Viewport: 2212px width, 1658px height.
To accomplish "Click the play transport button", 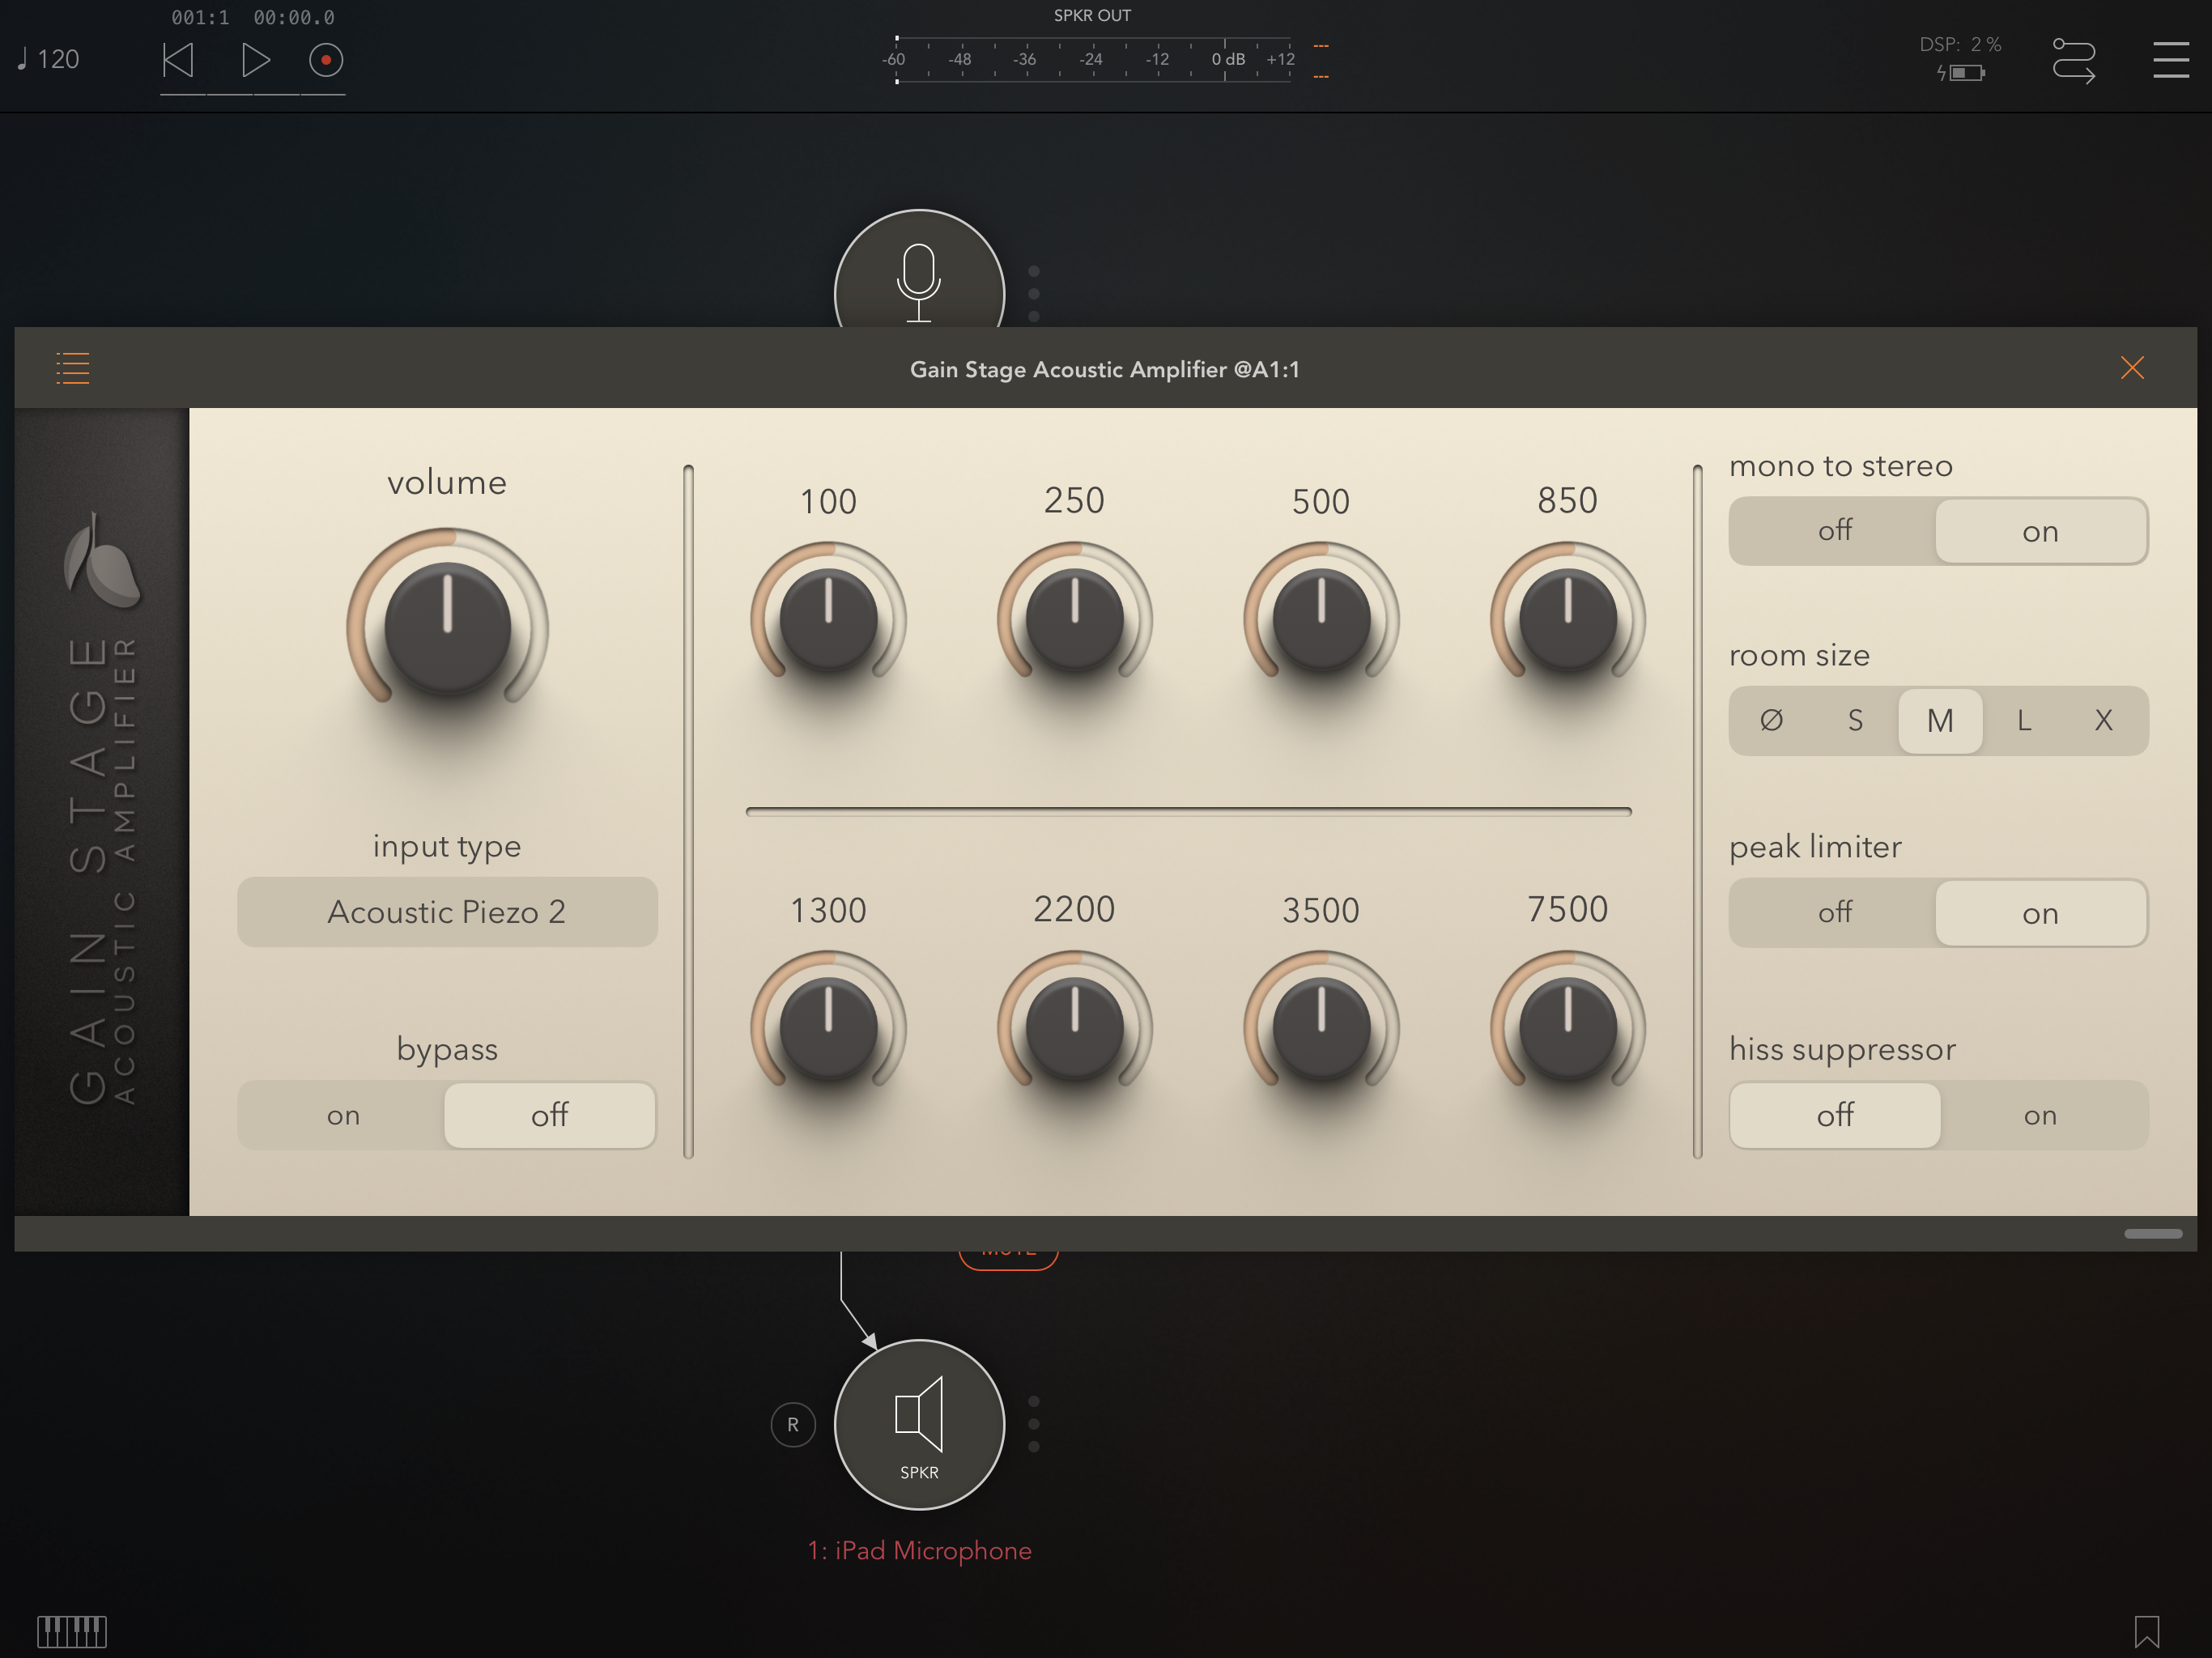I will (255, 60).
